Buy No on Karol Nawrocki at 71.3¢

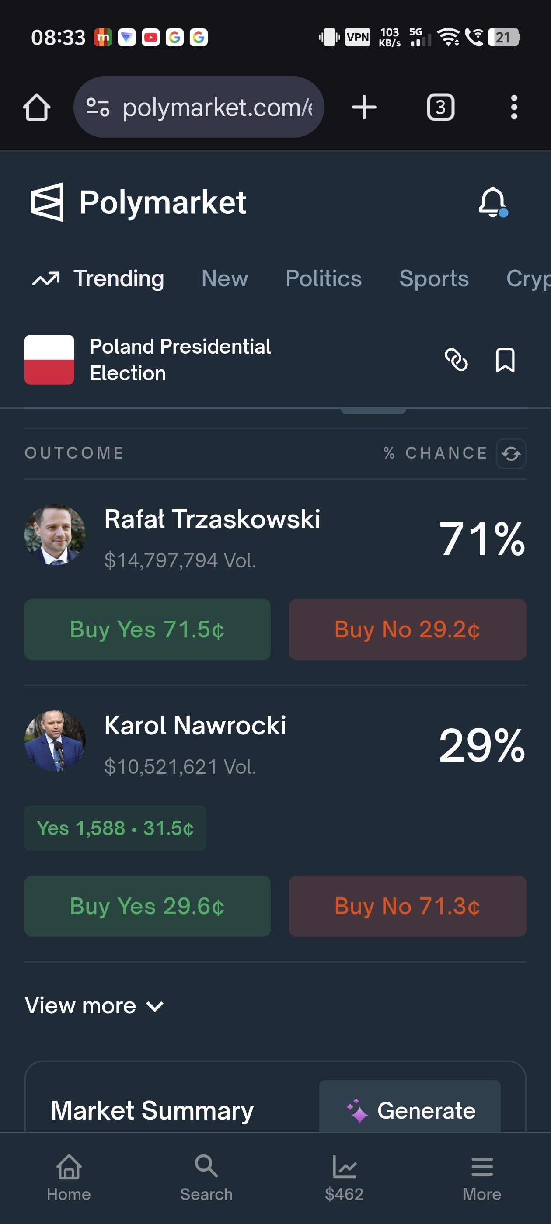pyautogui.click(x=408, y=906)
